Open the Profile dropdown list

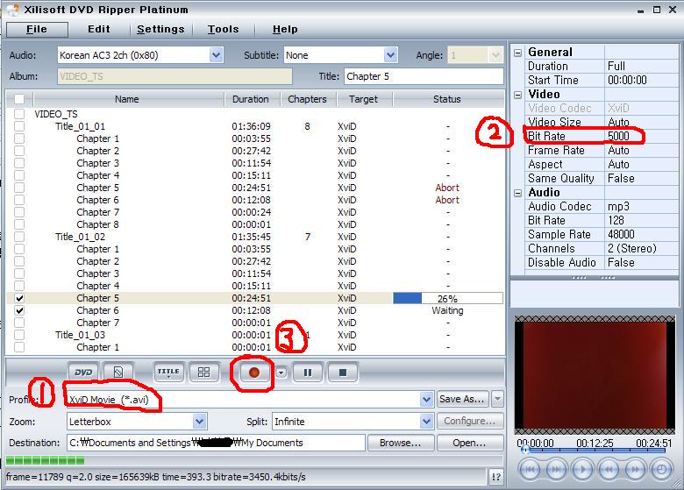(x=426, y=400)
